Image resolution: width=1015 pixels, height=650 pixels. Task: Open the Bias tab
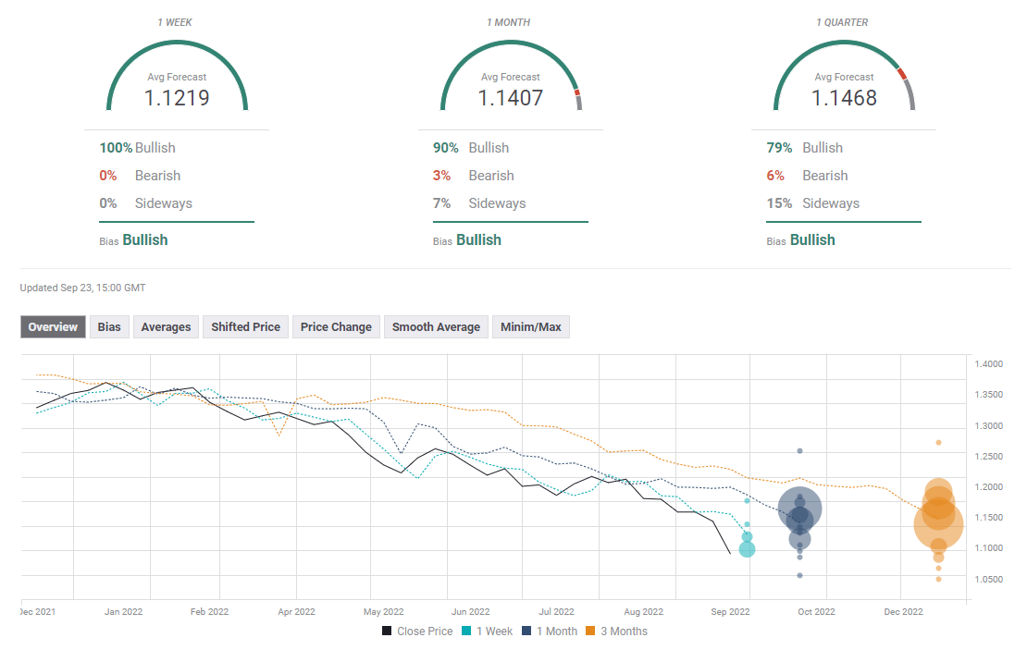click(109, 326)
